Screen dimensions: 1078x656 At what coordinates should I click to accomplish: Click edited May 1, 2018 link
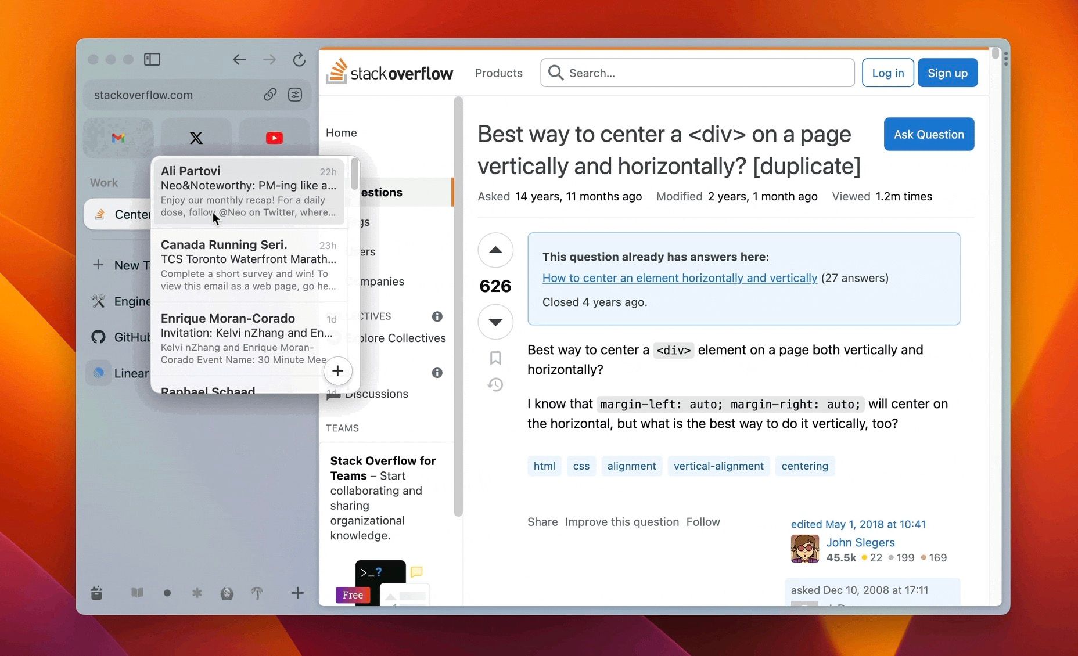pos(858,524)
